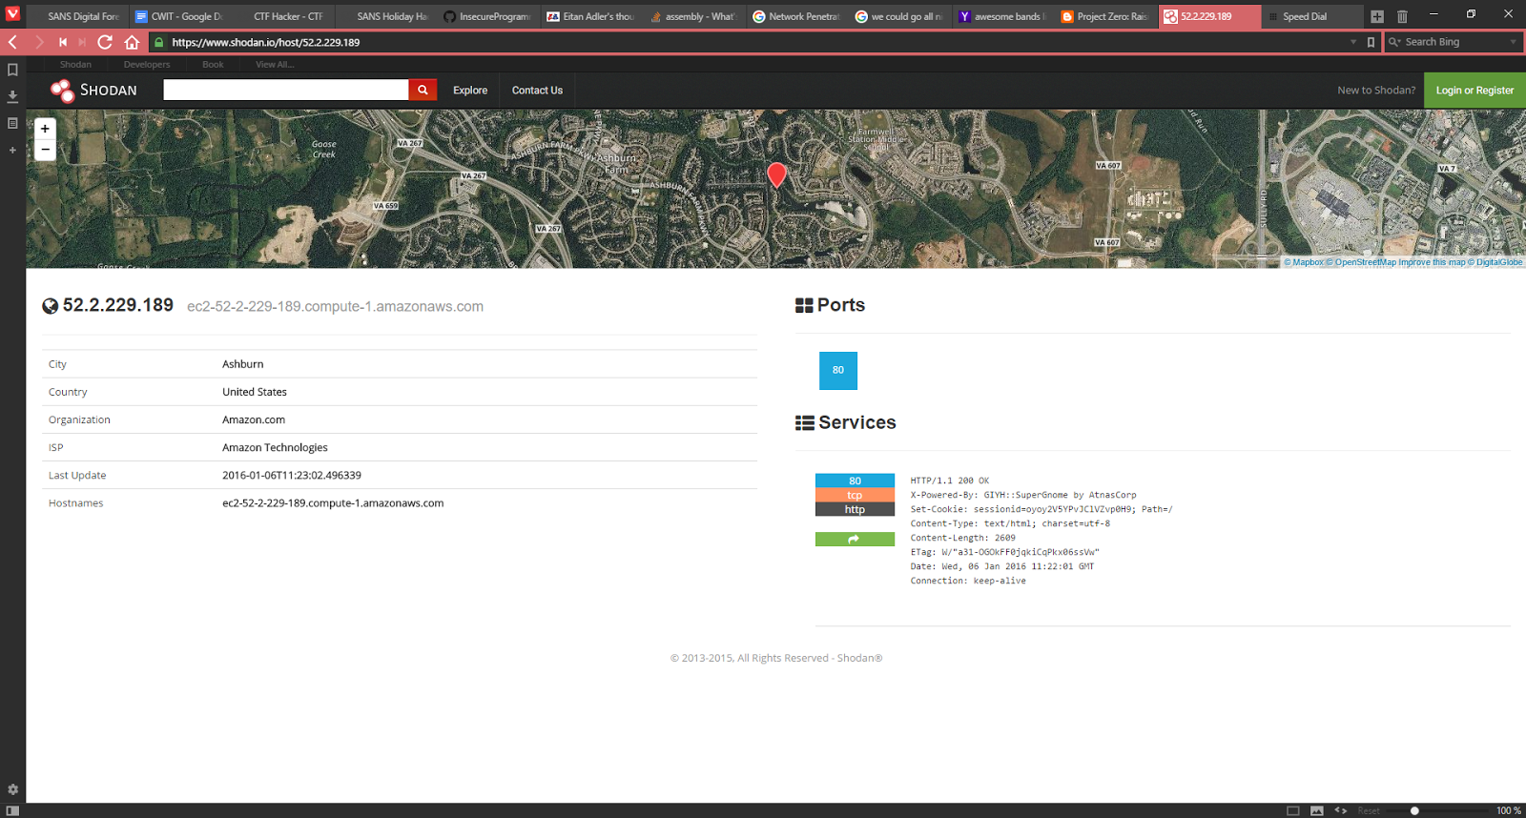Screen dimensions: 1526x818
Task: Open the notes side panel
Action: pyautogui.click(x=12, y=123)
